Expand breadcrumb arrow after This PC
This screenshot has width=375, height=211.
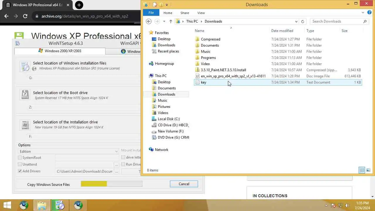pos(201,21)
